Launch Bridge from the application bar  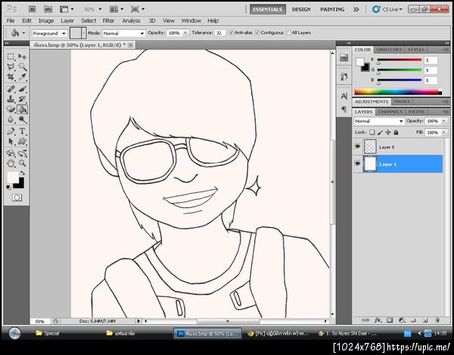coord(32,9)
